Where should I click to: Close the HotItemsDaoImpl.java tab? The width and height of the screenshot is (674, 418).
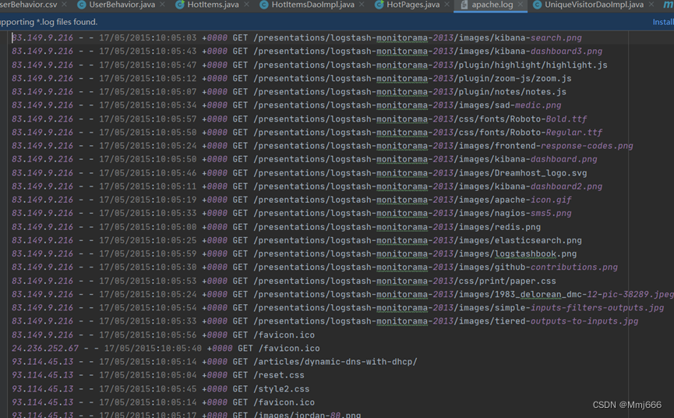coord(362,5)
